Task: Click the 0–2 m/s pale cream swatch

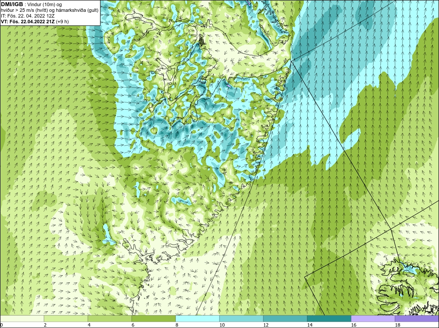Action: tap(22, 318)
